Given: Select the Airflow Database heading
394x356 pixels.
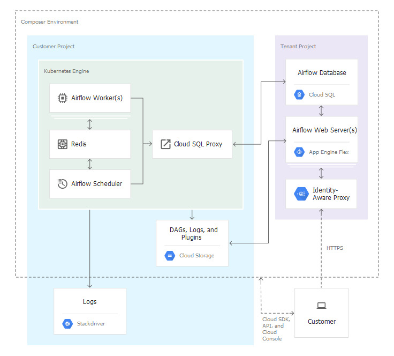Looking at the screenshot, I should point(322,73).
